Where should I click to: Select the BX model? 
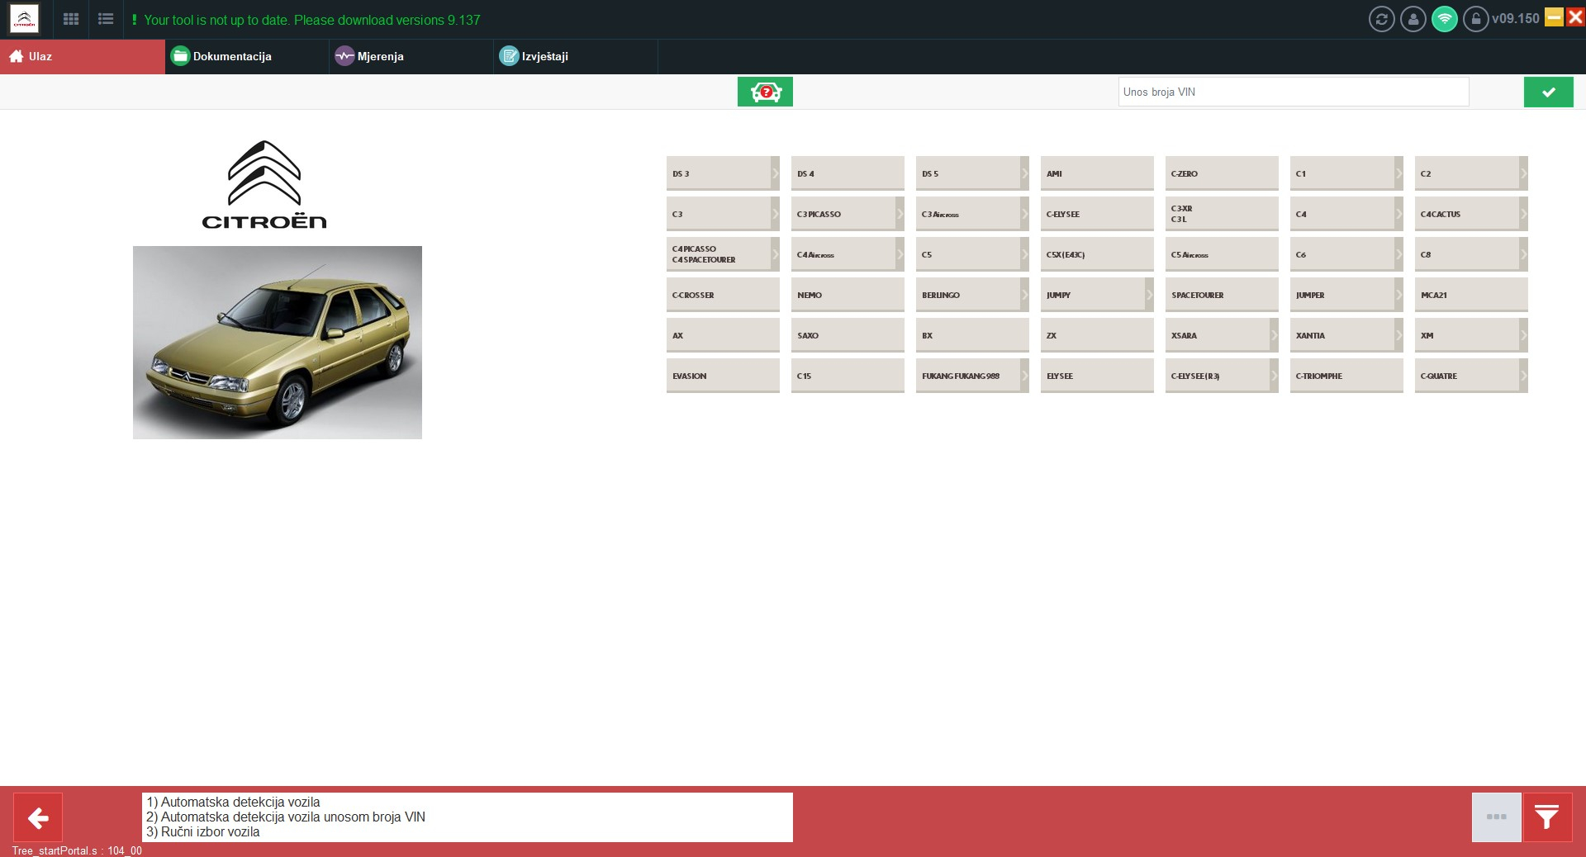972,335
